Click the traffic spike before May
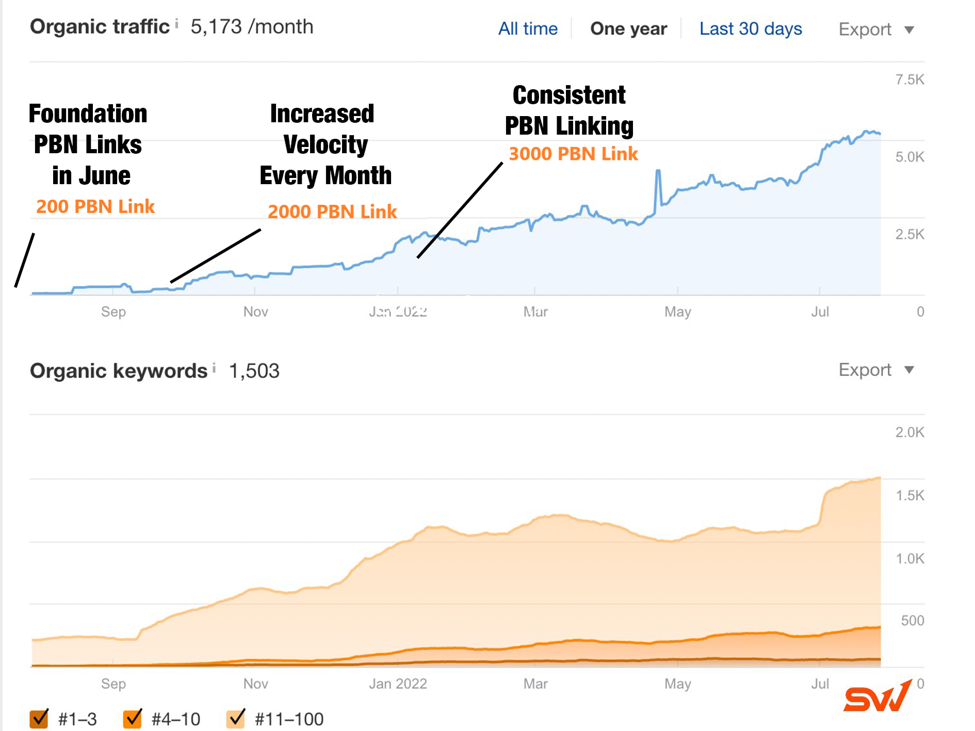 pyautogui.click(x=658, y=172)
